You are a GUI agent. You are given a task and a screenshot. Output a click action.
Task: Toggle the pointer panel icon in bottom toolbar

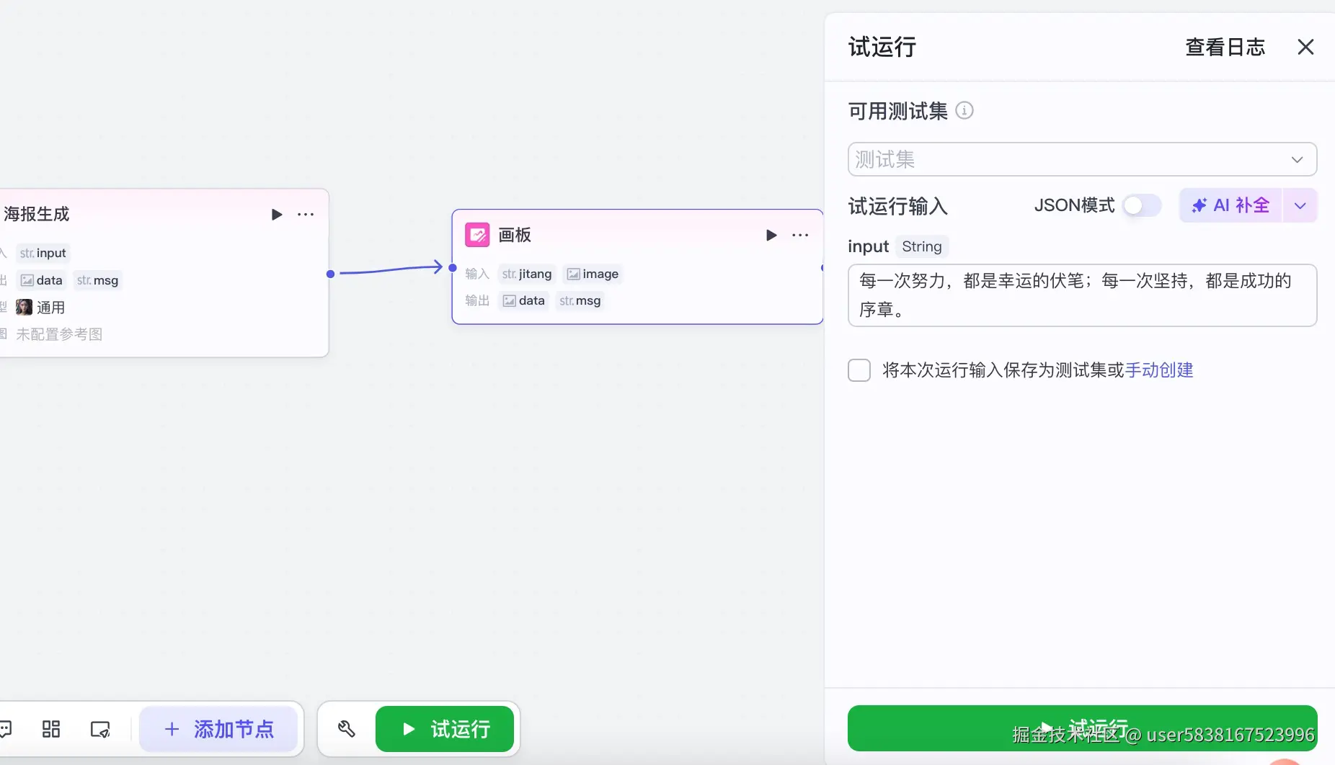pos(101,729)
